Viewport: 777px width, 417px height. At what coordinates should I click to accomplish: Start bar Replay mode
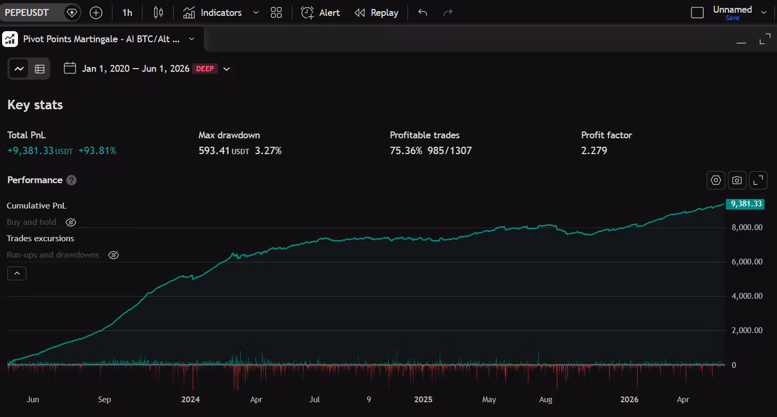(x=376, y=13)
